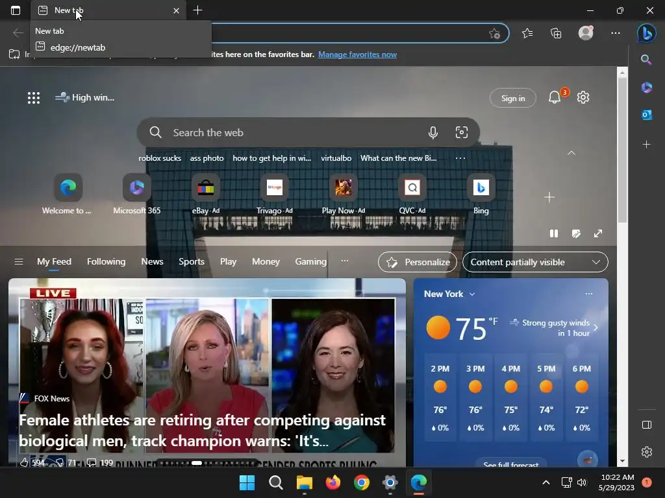Close the New tab tab
665x498 pixels.
(x=177, y=10)
